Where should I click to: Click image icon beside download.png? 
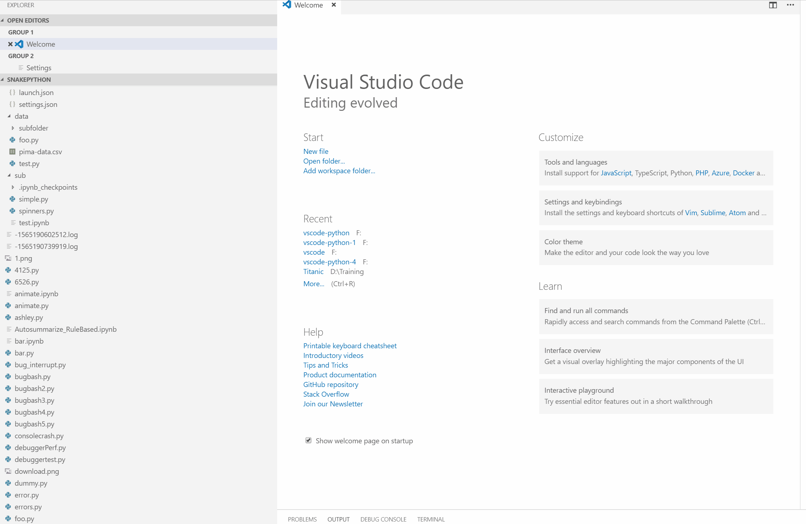(8, 471)
